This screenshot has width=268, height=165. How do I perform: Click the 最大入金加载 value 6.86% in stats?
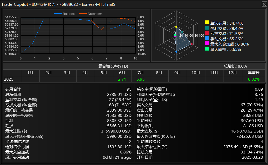click(x=126, y=152)
